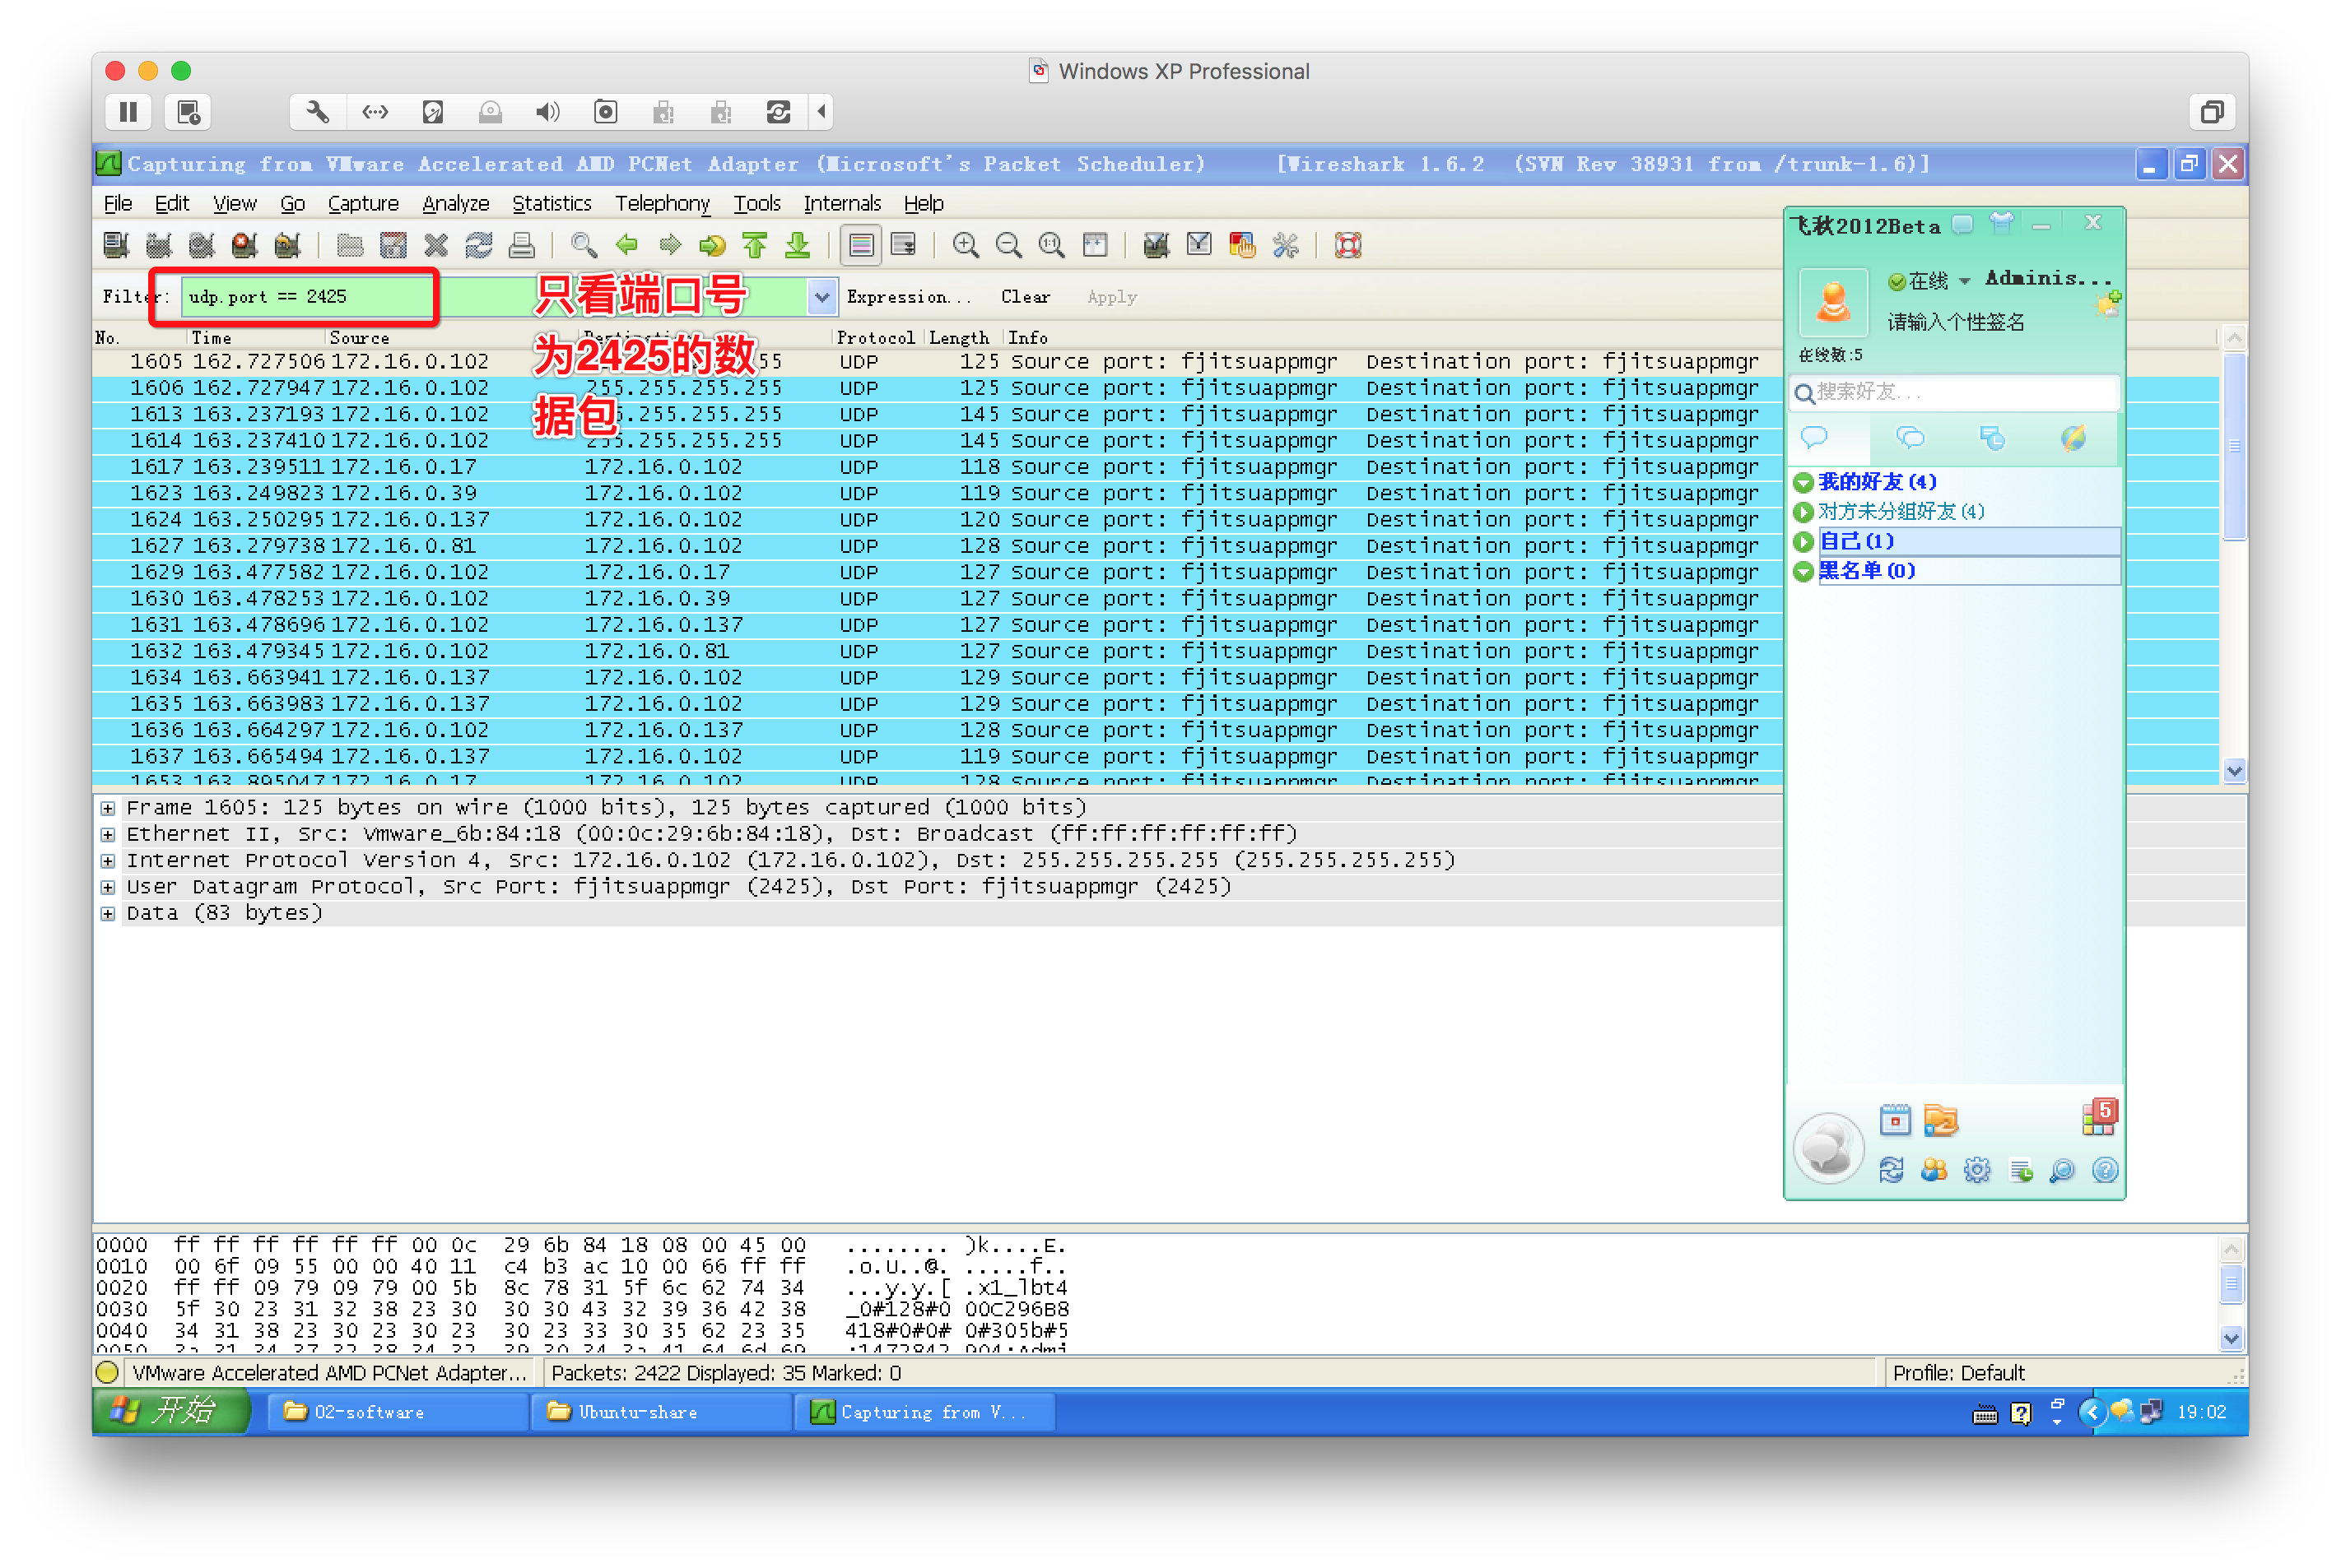Toggle auto scroll in live capture
Screen dimensions: 2341x1568
(x=903, y=245)
